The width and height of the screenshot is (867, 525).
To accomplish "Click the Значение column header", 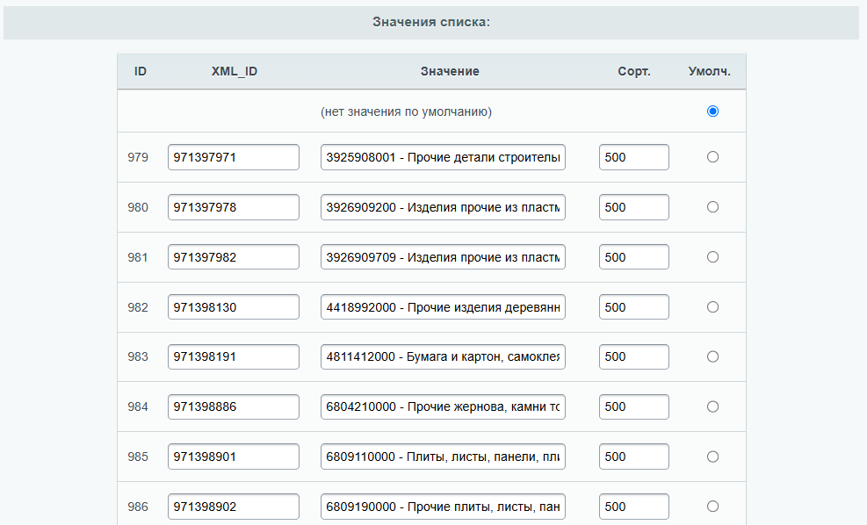I will pos(450,71).
